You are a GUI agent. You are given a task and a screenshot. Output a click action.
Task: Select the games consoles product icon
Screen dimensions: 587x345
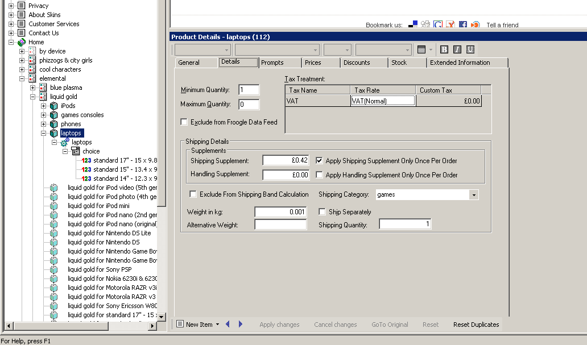(x=53, y=115)
